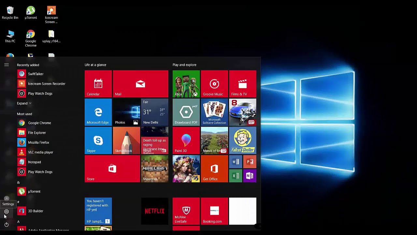Screen dimensions: 417x235
Task: Open the PowerPoint mini tile
Action: coord(250,162)
